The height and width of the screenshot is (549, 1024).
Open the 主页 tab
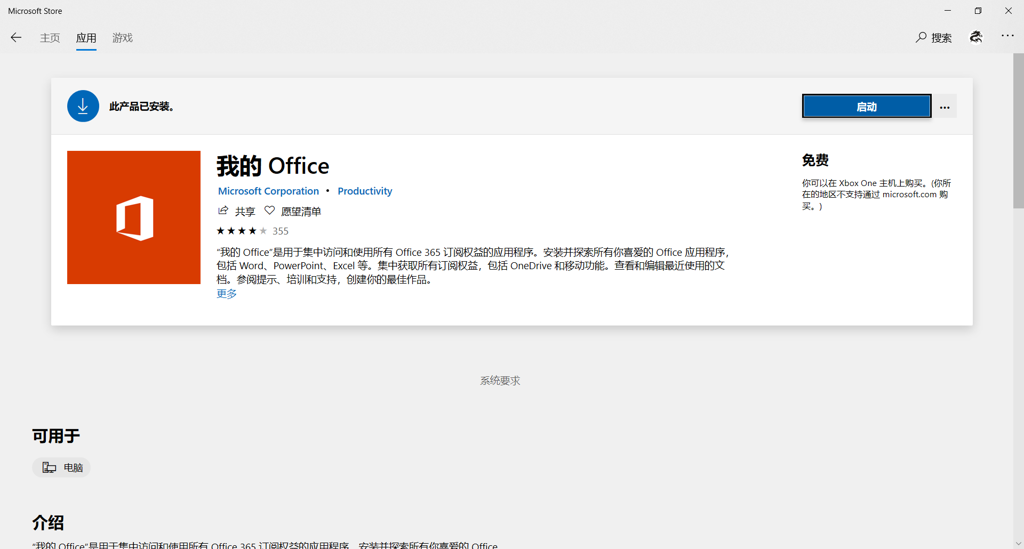[x=50, y=38]
